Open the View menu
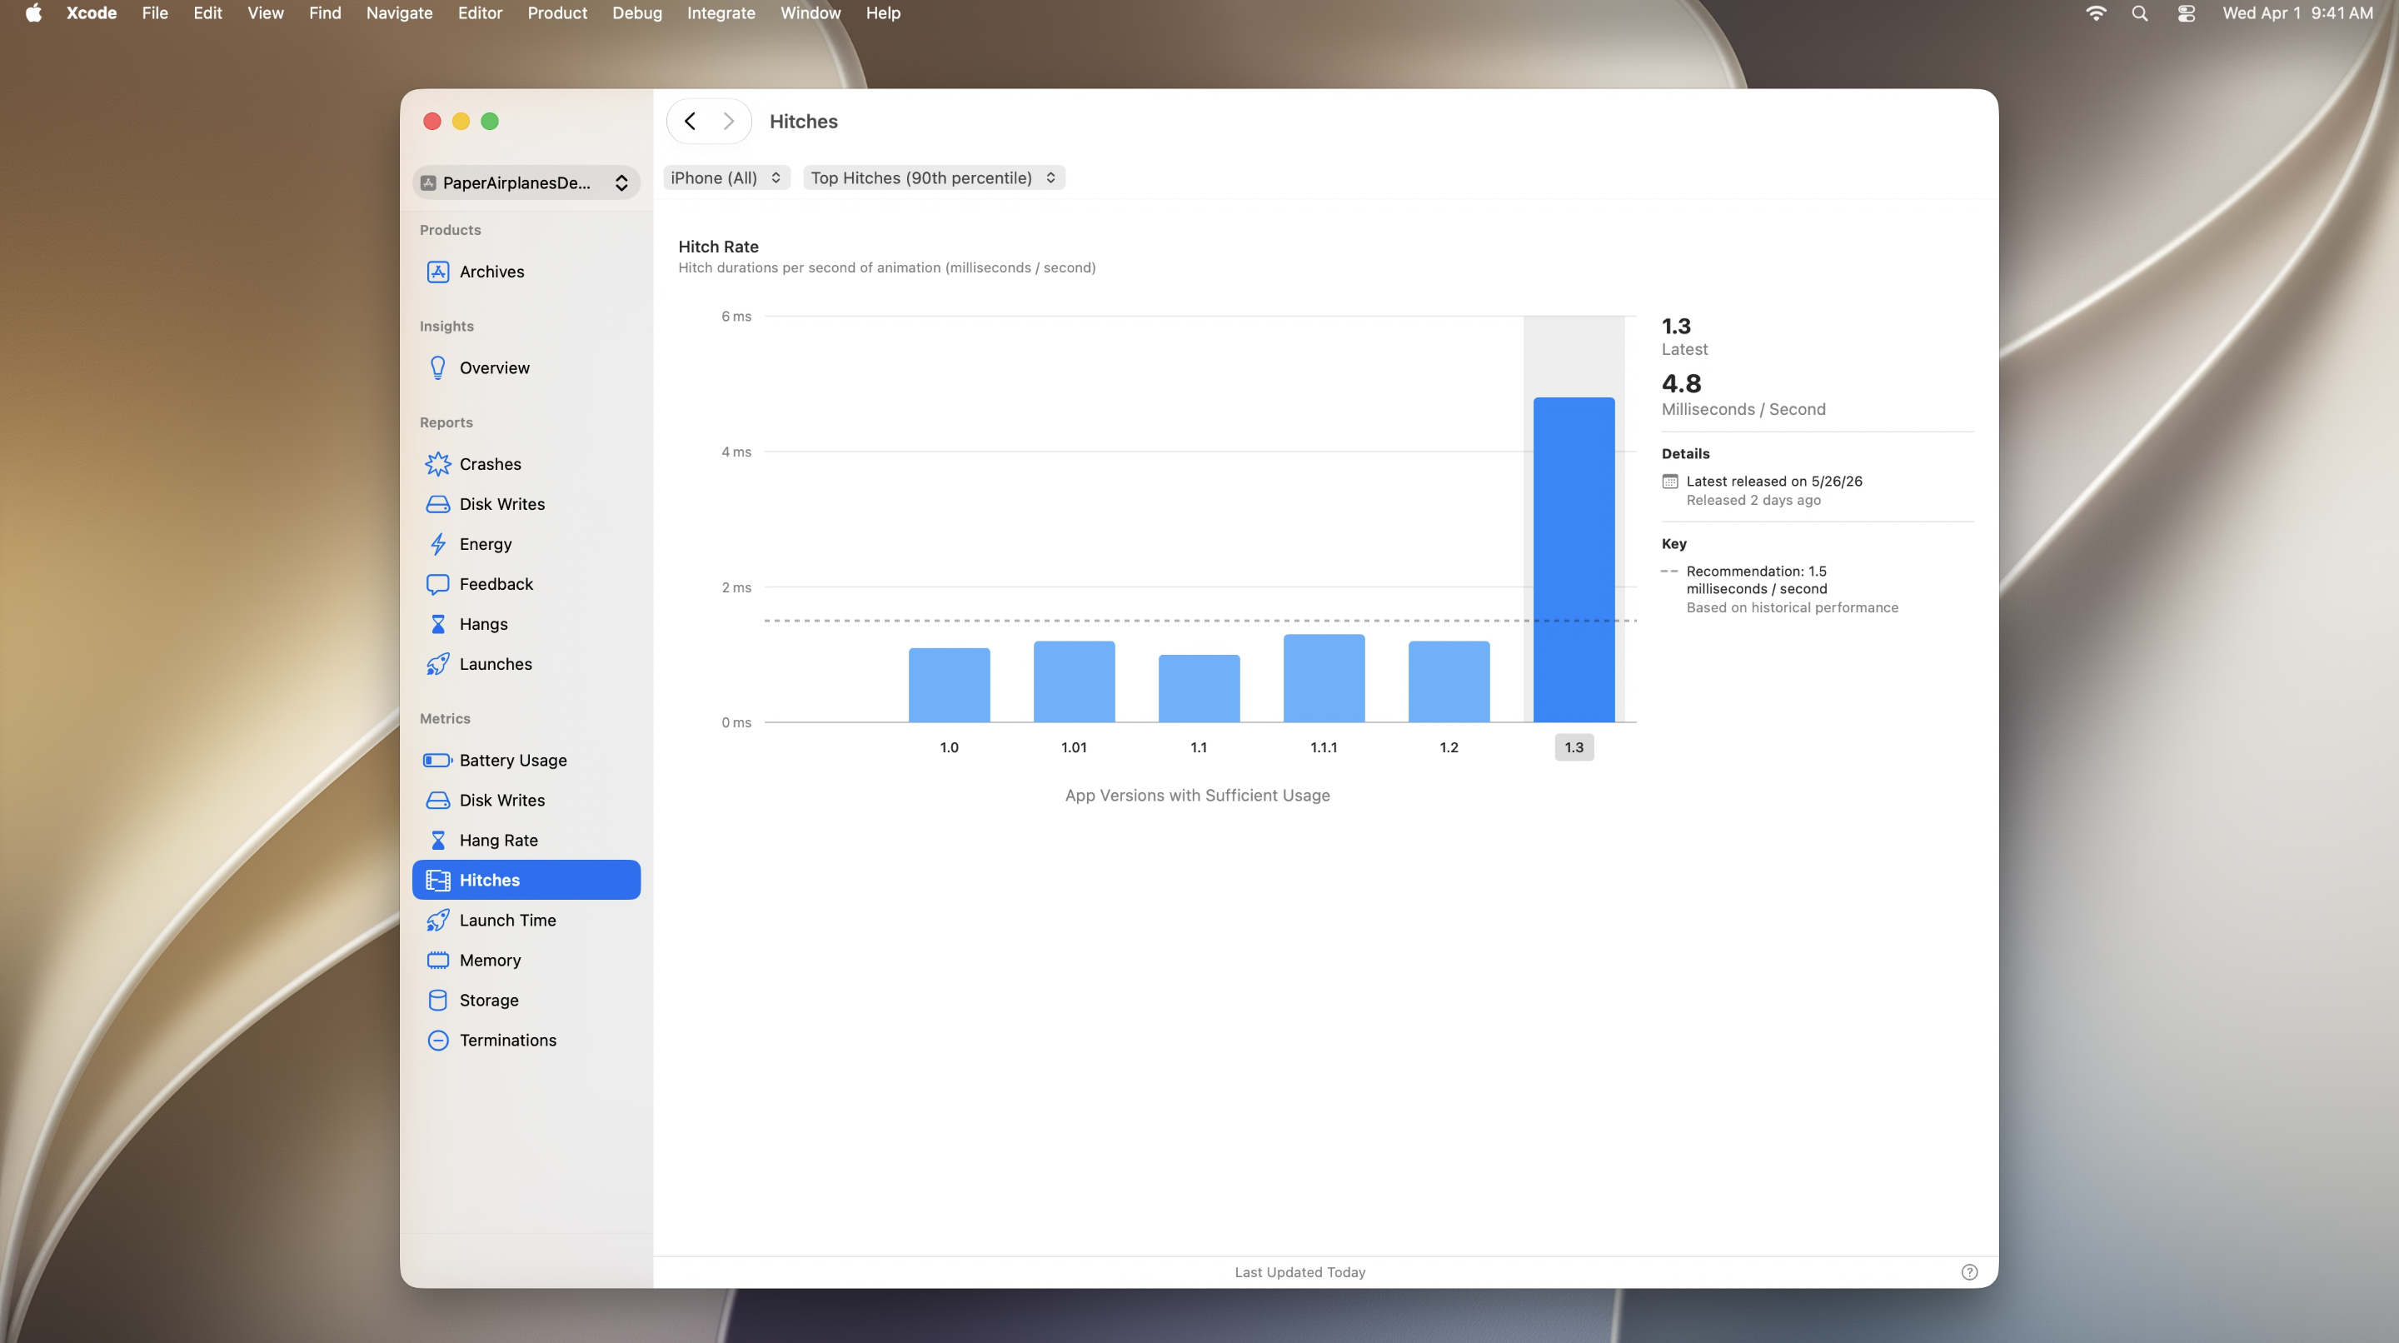This screenshot has height=1343, width=2399. 265,13
